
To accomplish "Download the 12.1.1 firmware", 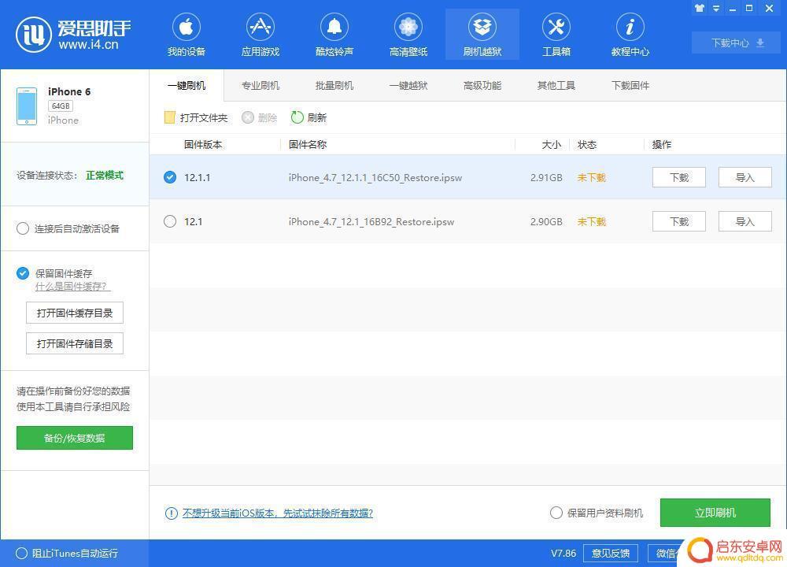I will coord(679,177).
